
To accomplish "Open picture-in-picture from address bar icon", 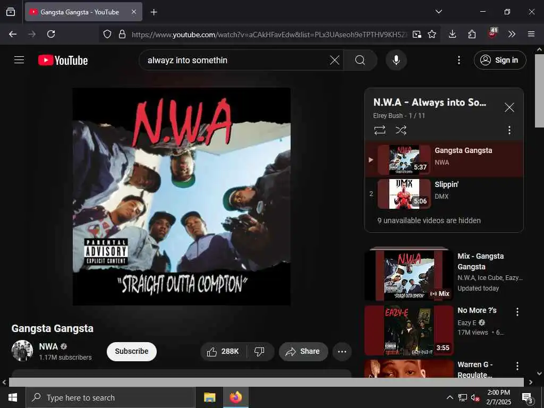I will click(416, 34).
